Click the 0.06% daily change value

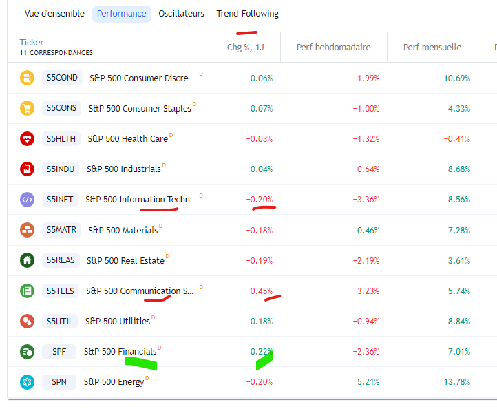coord(262,78)
